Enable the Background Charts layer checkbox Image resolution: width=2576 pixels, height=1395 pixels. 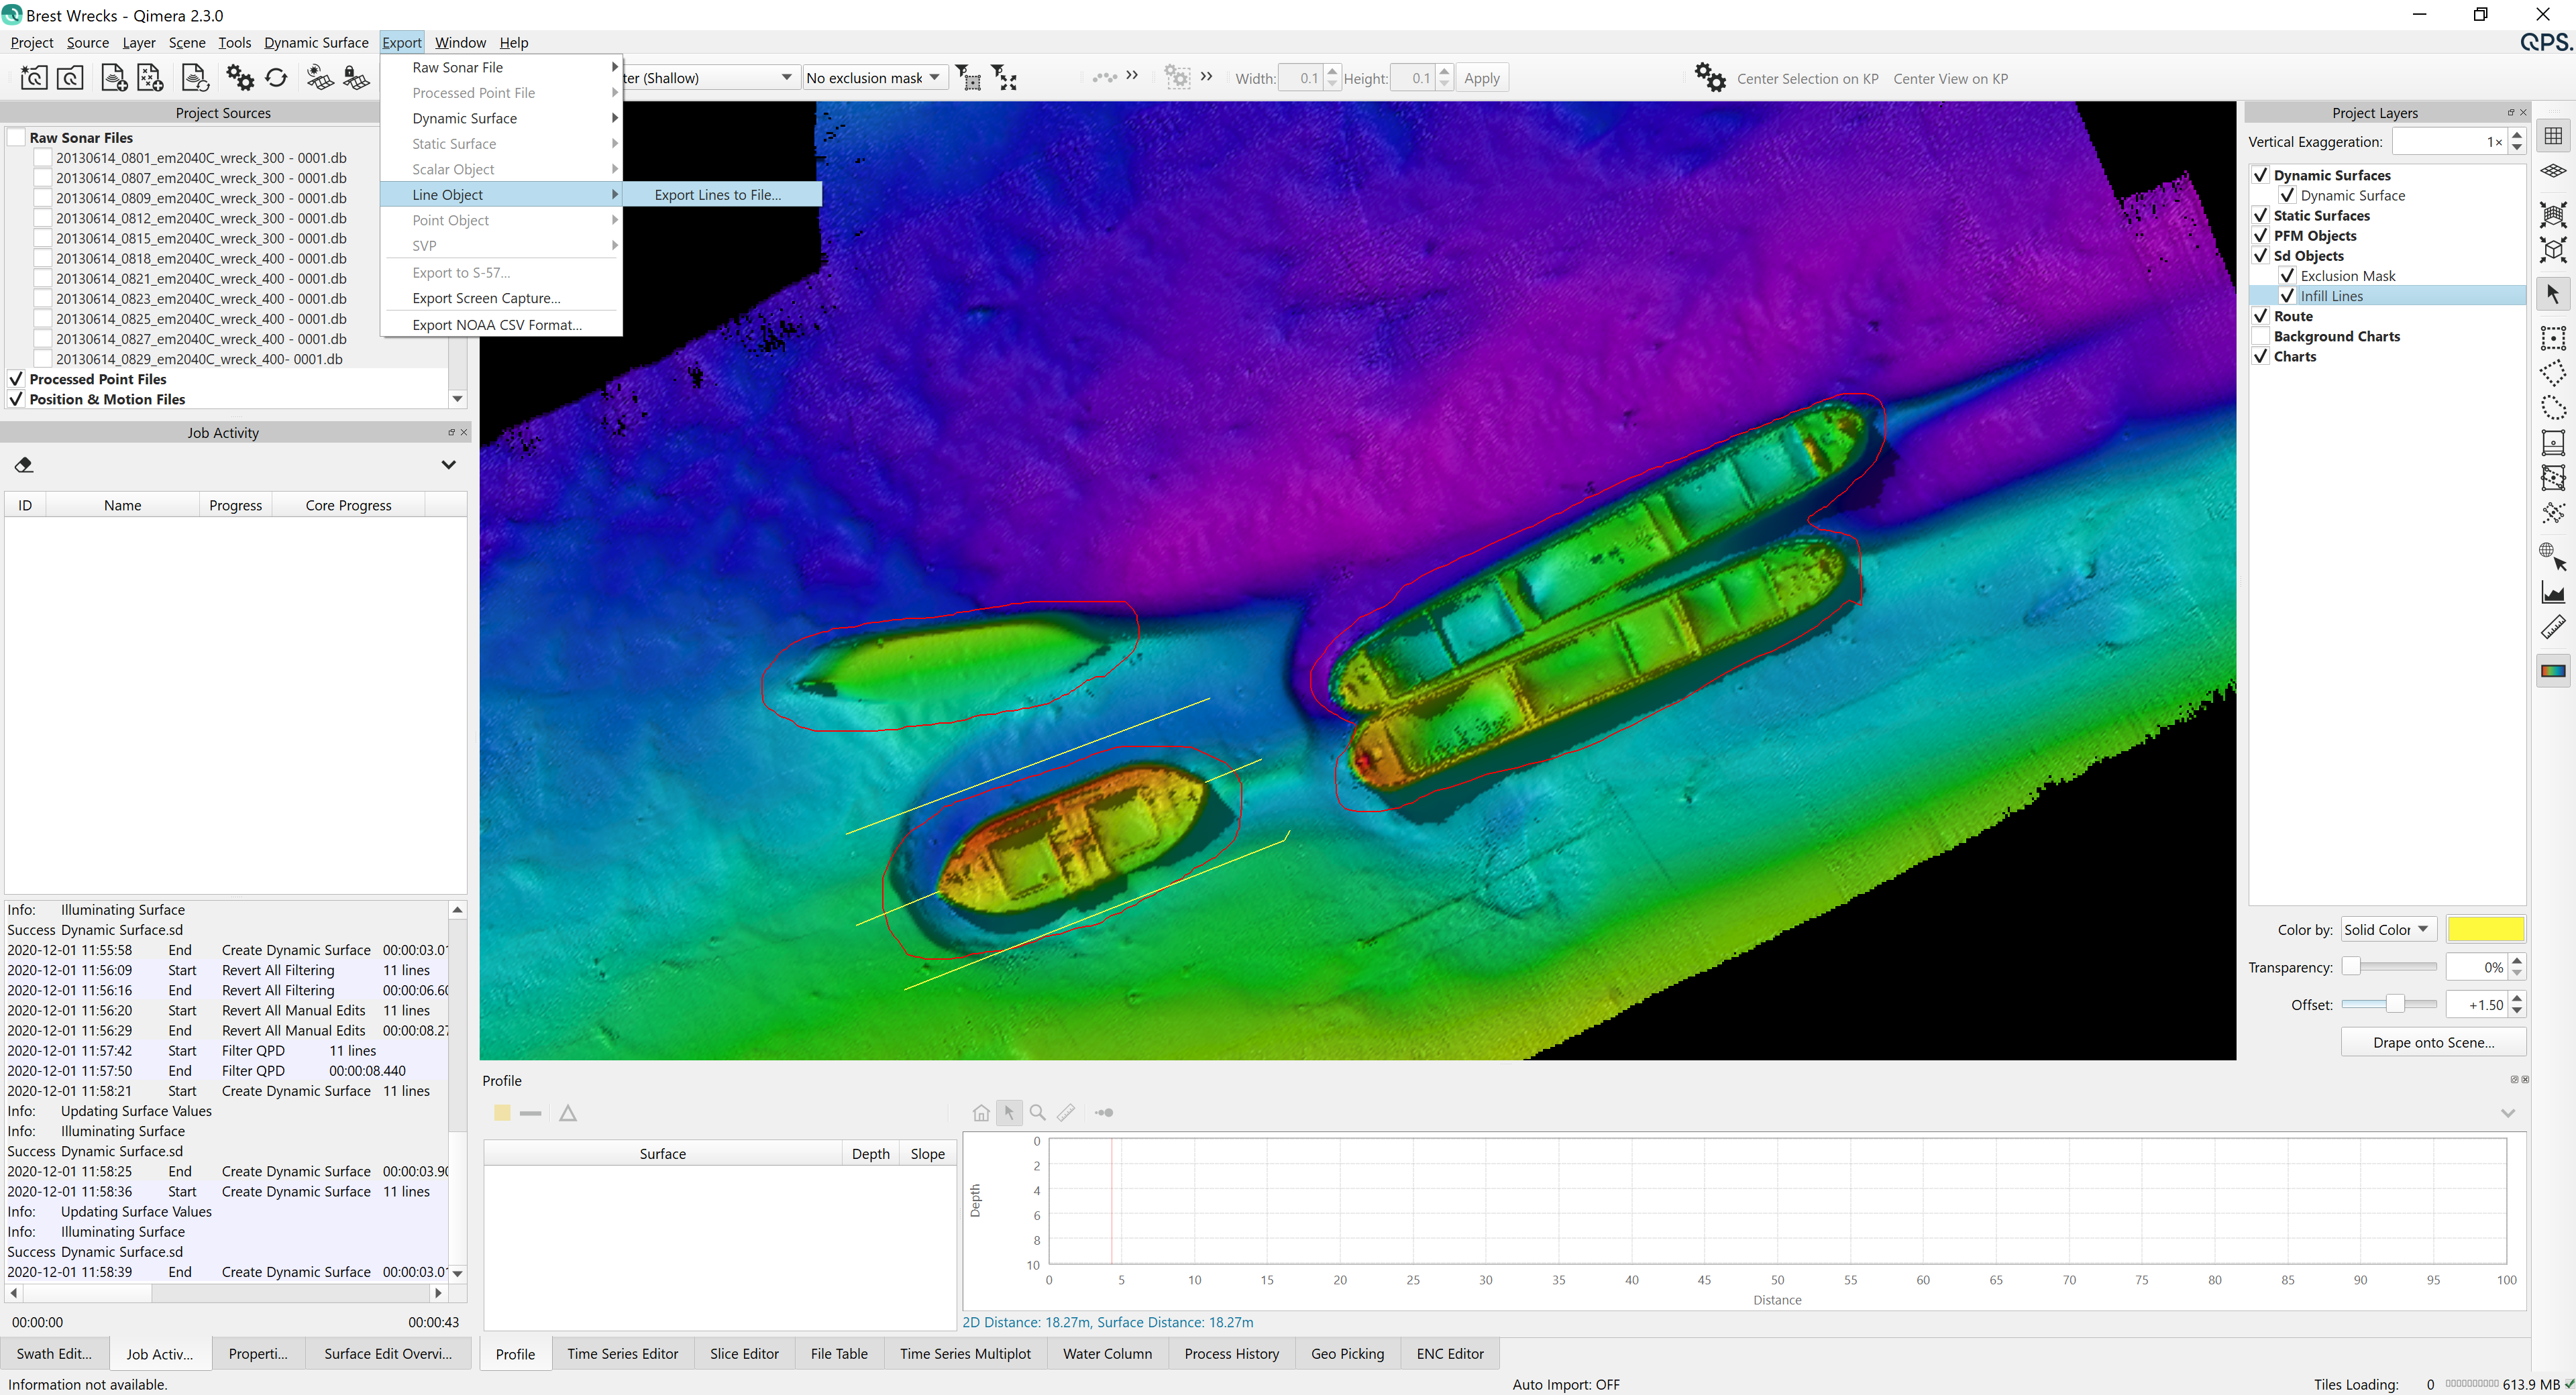(x=2260, y=337)
